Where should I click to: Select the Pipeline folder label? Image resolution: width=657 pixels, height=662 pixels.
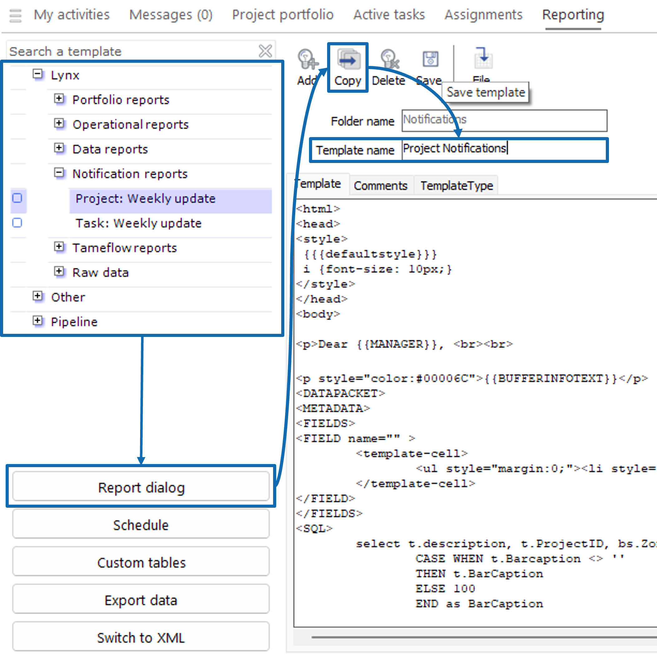coord(74,322)
